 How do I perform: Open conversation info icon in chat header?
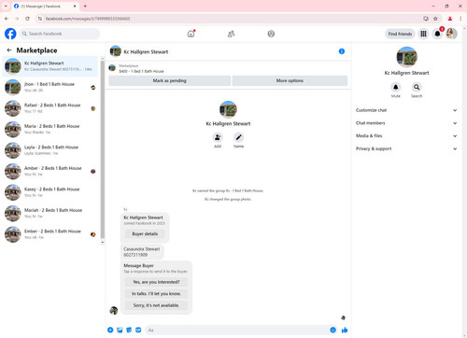342,51
